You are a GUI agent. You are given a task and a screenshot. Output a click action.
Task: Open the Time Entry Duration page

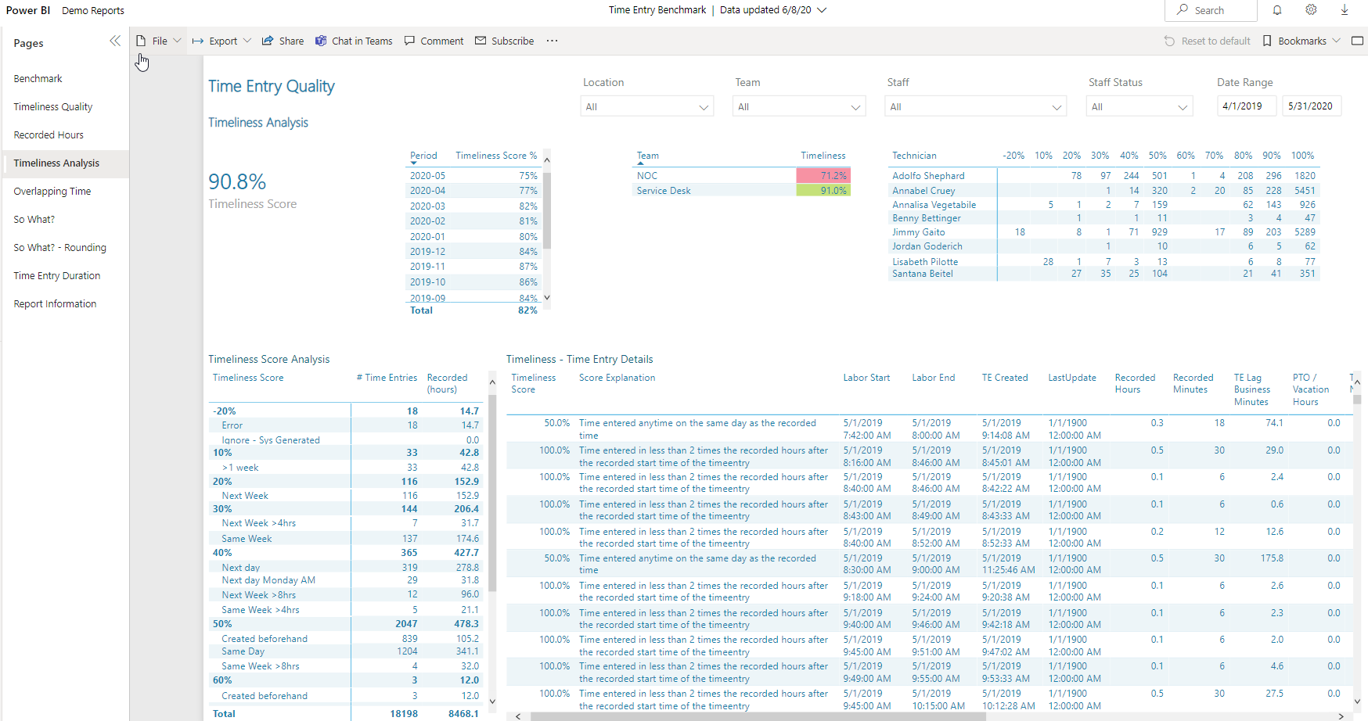click(66, 275)
